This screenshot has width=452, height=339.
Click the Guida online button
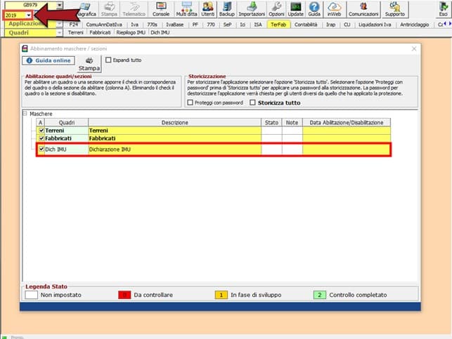pos(49,60)
